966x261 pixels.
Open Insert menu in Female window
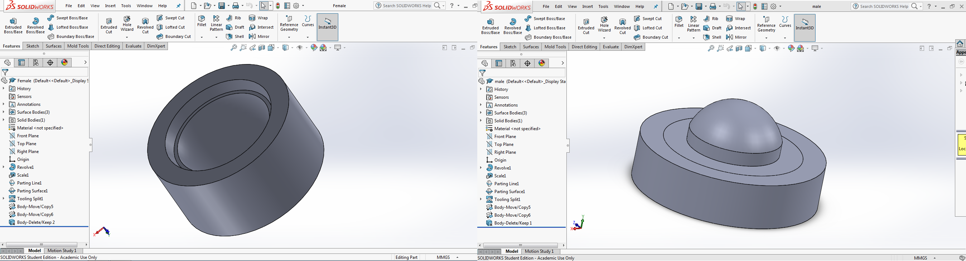110,6
